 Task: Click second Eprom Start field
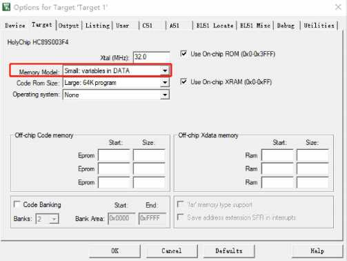click(114, 168)
